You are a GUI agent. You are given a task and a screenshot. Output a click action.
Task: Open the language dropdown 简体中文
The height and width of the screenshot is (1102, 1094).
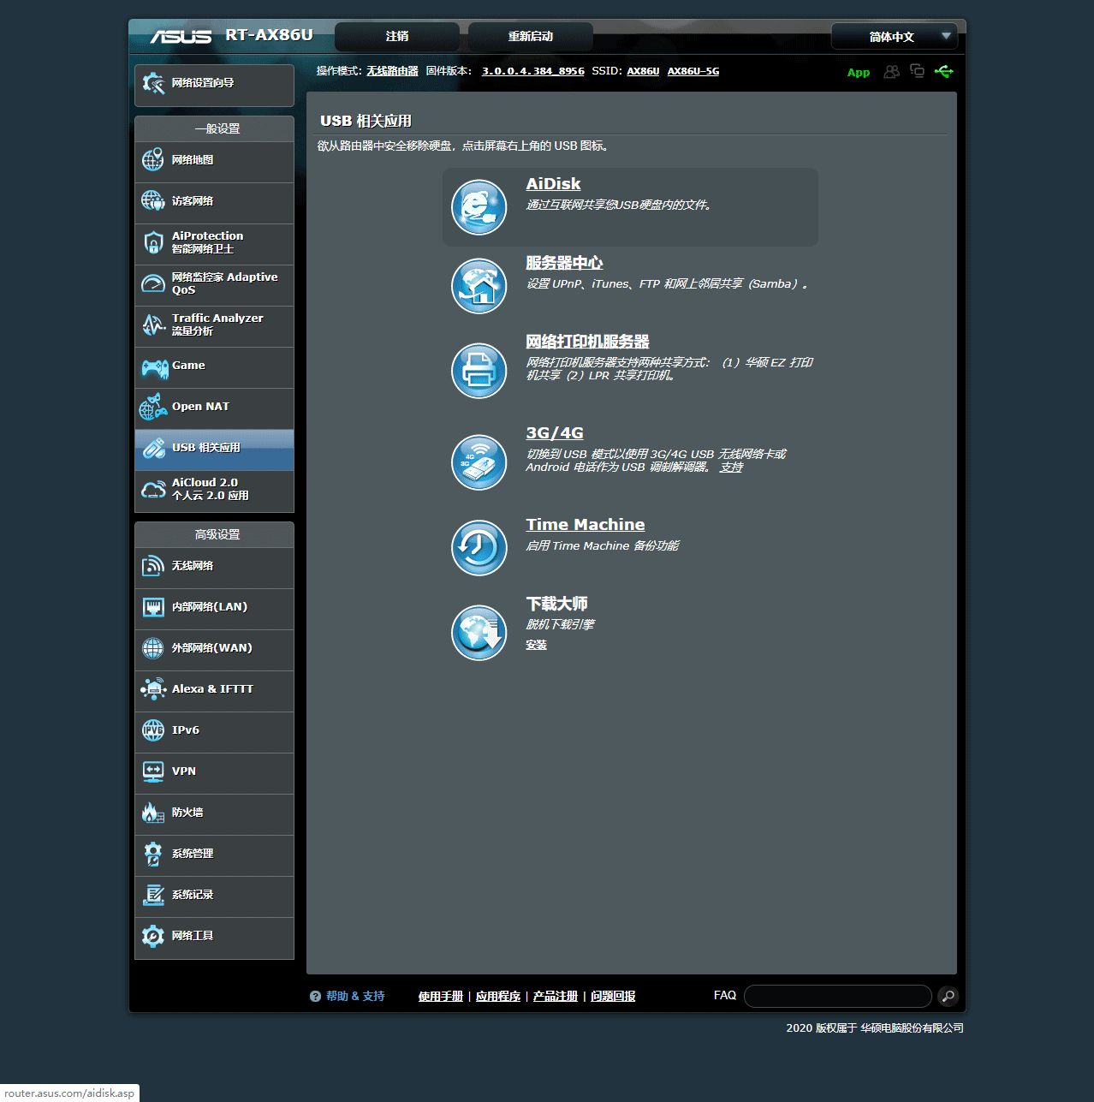(x=894, y=37)
